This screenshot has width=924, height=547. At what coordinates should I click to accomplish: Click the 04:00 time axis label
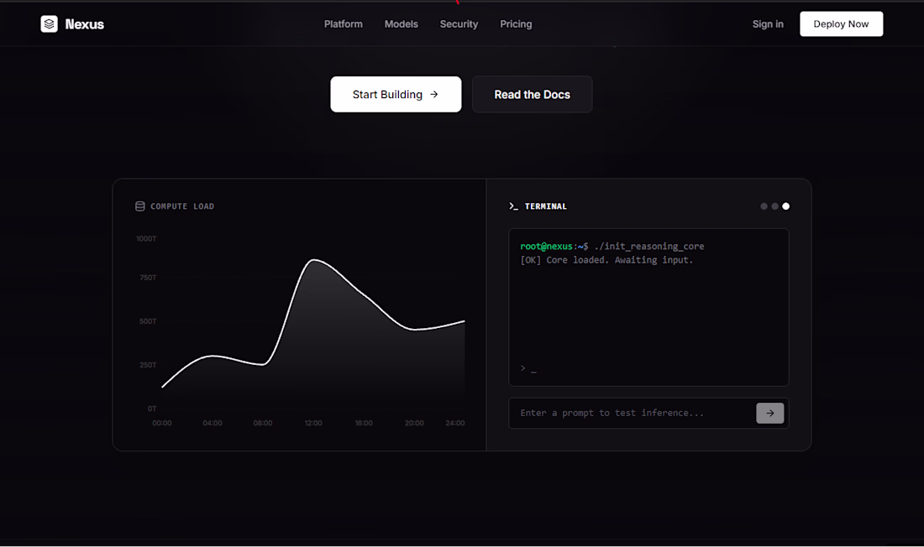(213, 423)
